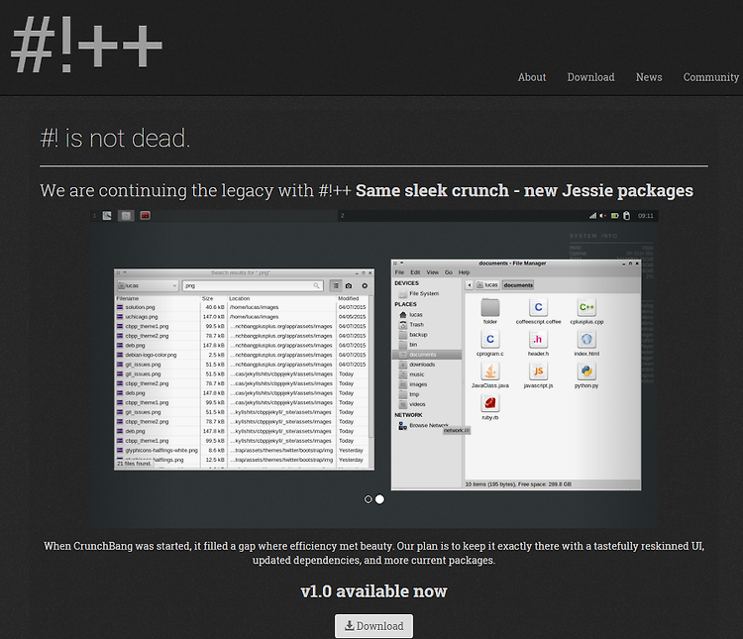Click the network signal tray icon
This screenshot has width=743, height=639.
point(592,216)
